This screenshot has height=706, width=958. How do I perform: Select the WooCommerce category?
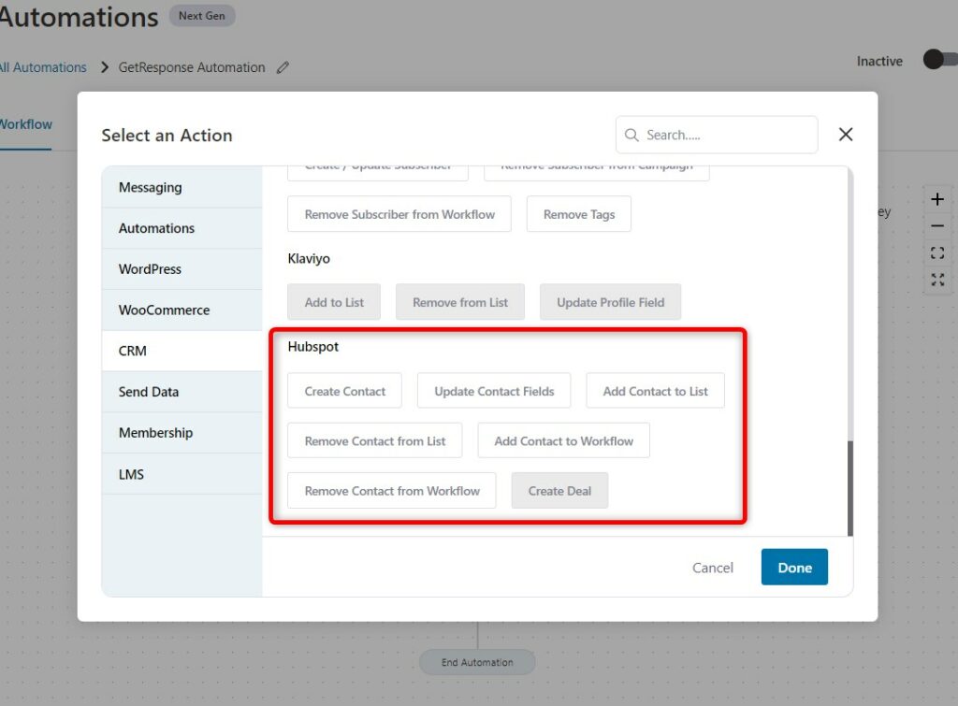pyautogui.click(x=182, y=310)
